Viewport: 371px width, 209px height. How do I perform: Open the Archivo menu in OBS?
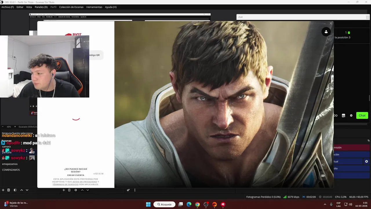8,7
